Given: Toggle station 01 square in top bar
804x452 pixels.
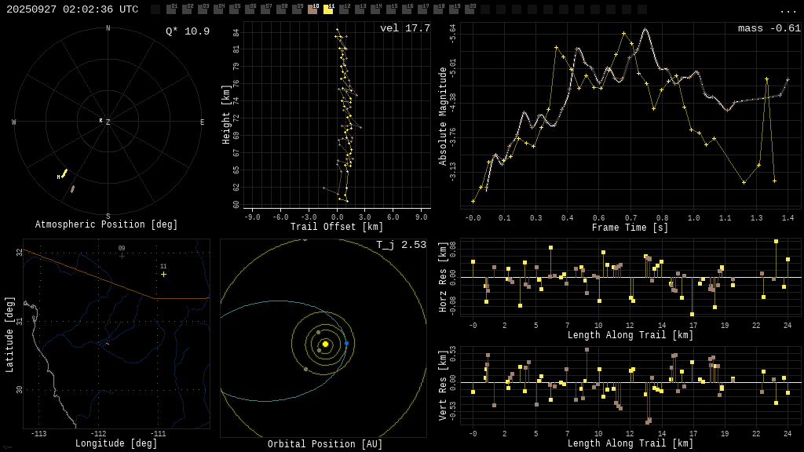Looking at the screenshot, I should point(171,10).
